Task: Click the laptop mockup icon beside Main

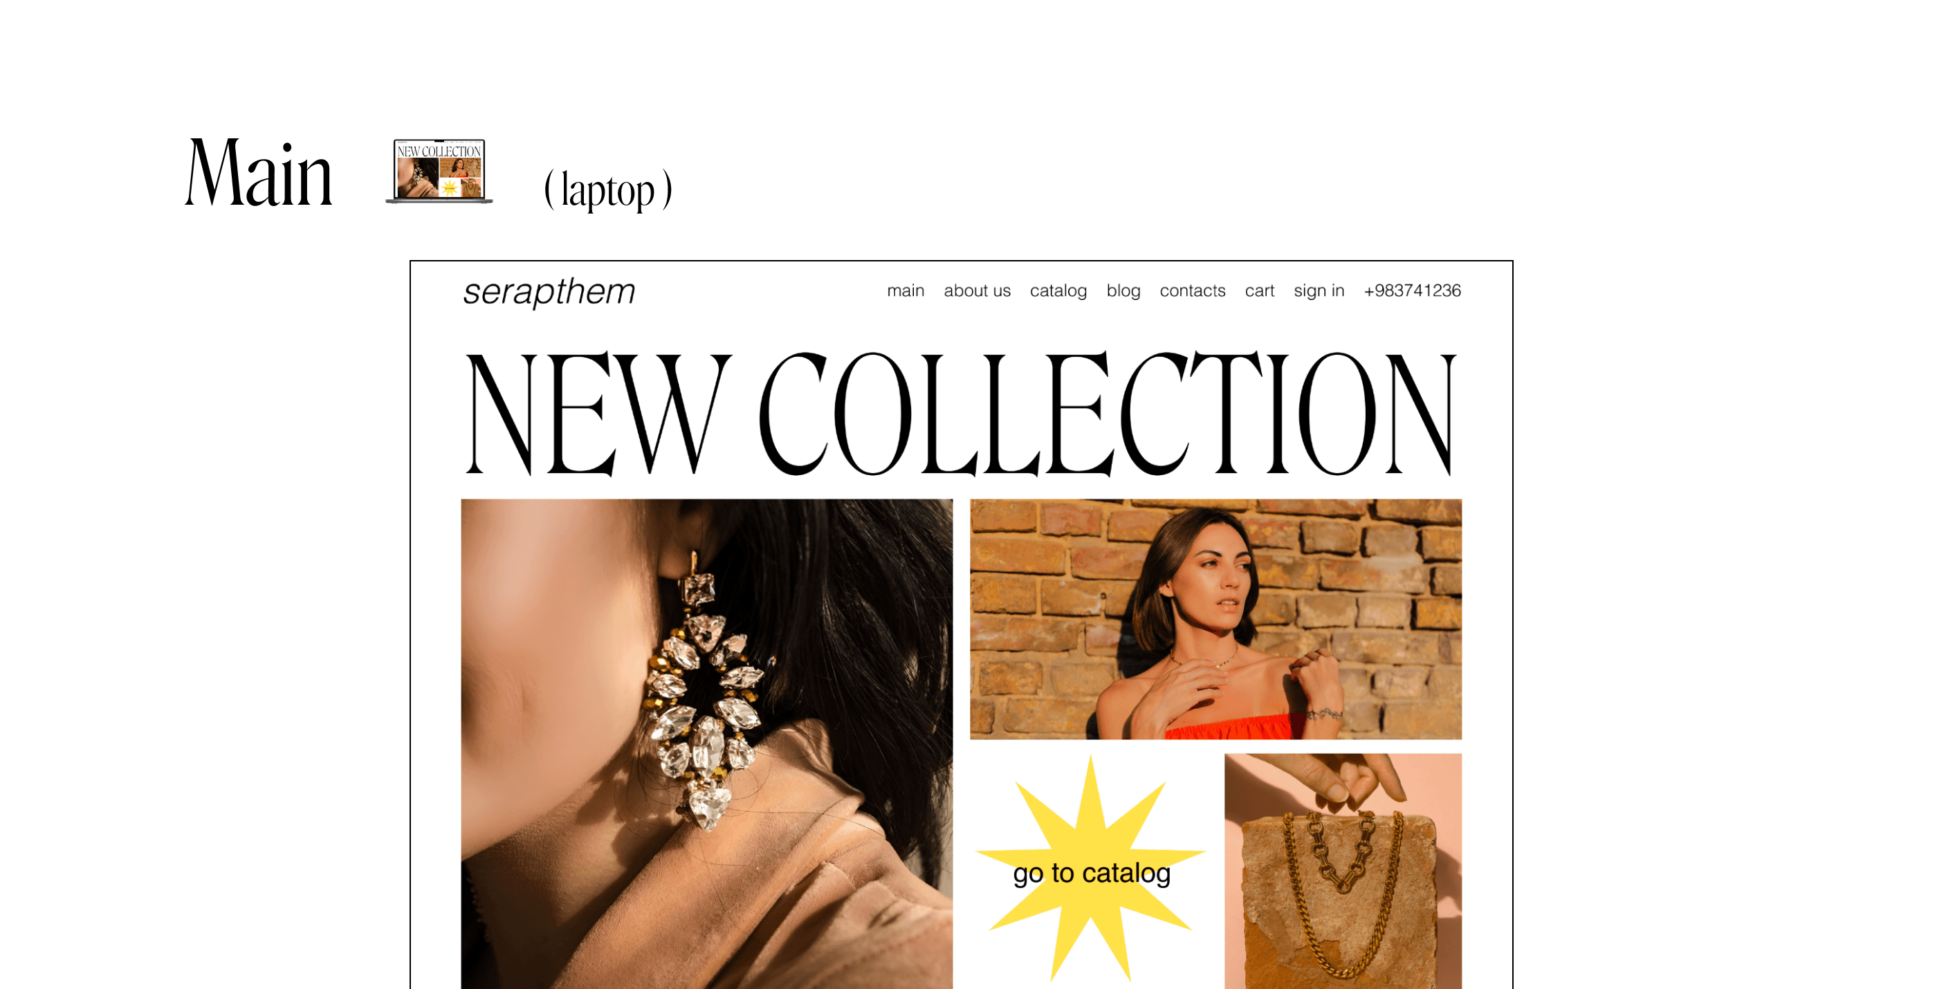Action: pyautogui.click(x=440, y=172)
